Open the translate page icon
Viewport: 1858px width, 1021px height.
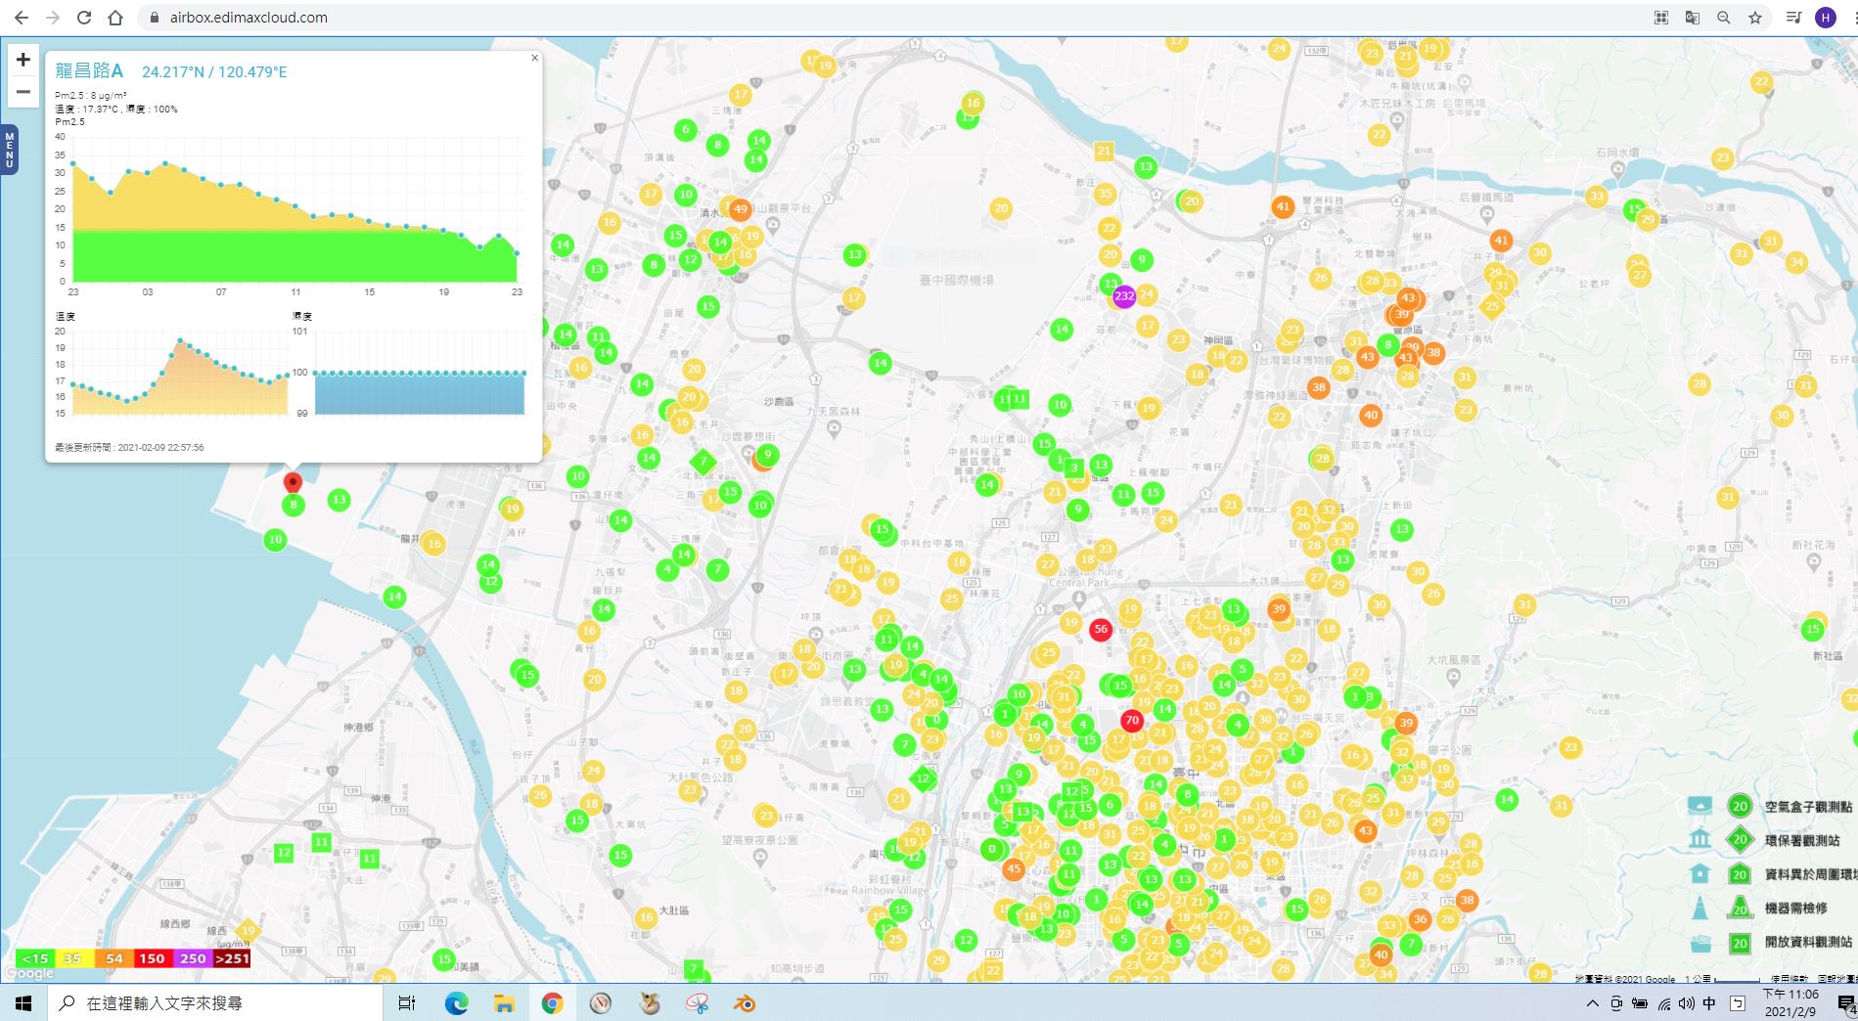[1692, 18]
